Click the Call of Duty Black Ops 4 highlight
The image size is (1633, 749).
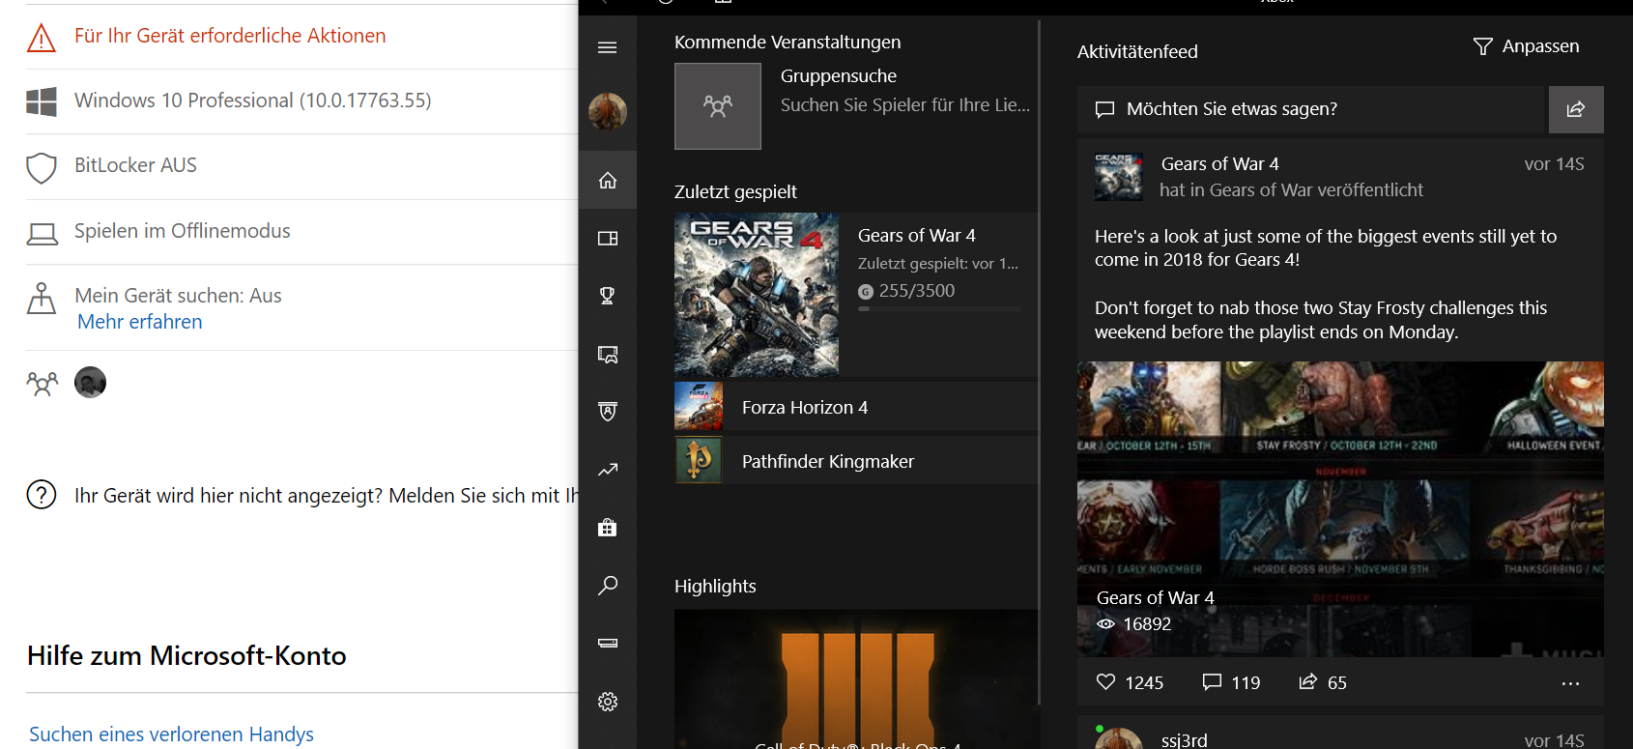coord(857,679)
